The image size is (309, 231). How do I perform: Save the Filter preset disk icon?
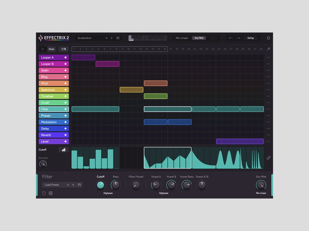pyautogui.click(x=80, y=185)
